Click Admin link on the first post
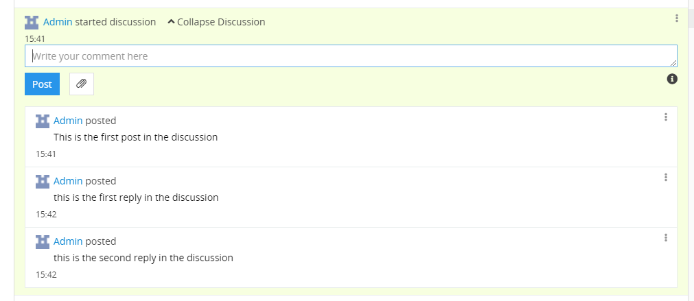Image resolution: width=694 pixels, height=301 pixels. 68,121
